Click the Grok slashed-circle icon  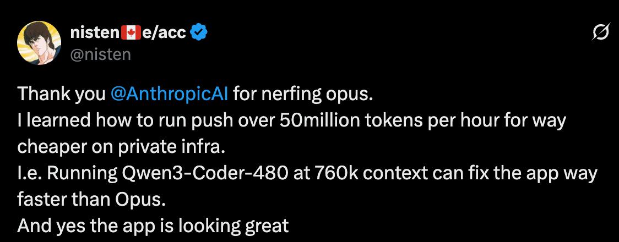600,34
